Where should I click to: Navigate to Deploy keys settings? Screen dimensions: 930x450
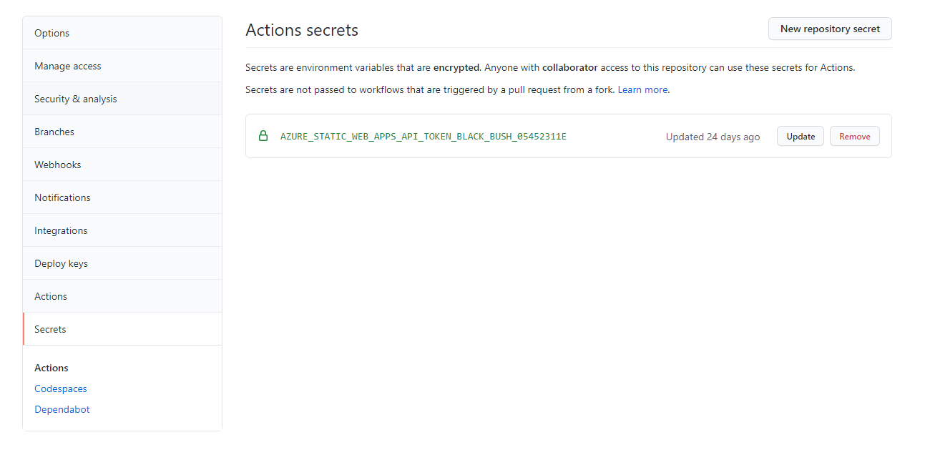click(x=61, y=263)
